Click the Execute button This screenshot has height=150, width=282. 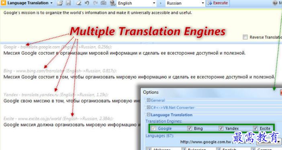click(x=218, y=3)
